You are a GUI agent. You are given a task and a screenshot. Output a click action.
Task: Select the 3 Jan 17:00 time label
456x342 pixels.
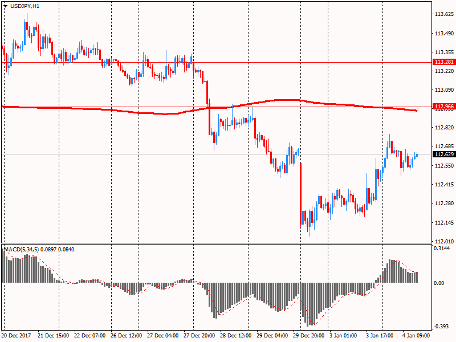(x=380, y=336)
